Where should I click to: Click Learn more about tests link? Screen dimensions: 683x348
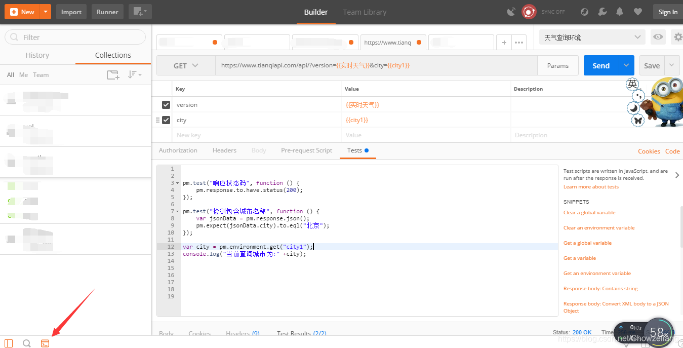591,187
